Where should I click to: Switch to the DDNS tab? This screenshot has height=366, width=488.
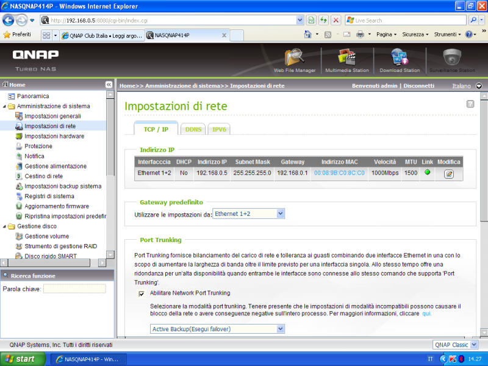click(x=193, y=129)
